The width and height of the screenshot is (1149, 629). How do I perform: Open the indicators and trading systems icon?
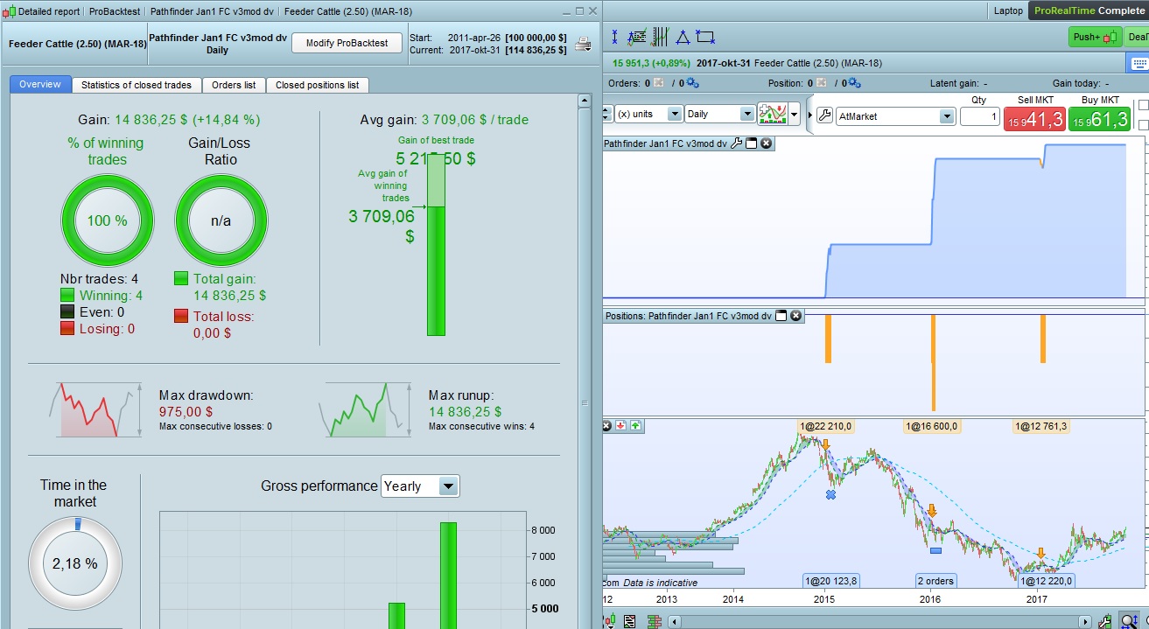click(772, 115)
